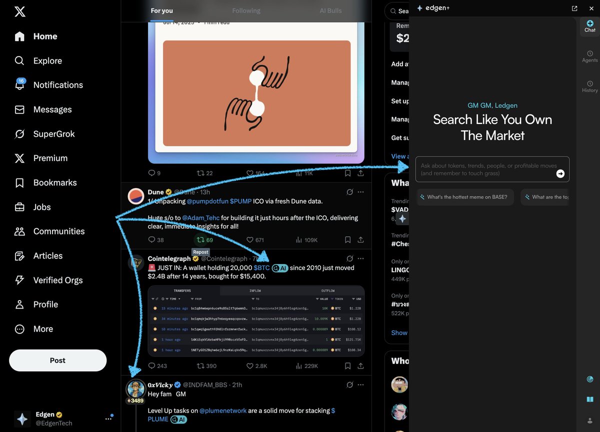Switch to the AI Bulls tab
Screen dimensions: 600x432
[x=330, y=10]
